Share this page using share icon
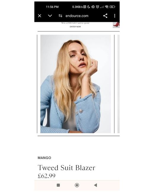This screenshot has width=154, height=192. [x=105, y=16]
